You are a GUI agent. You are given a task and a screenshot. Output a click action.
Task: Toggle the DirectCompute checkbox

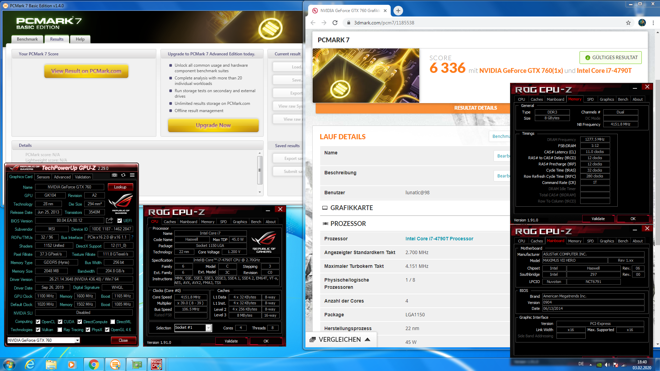[80, 322]
